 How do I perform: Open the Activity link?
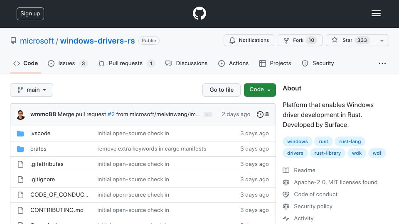[303, 219]
